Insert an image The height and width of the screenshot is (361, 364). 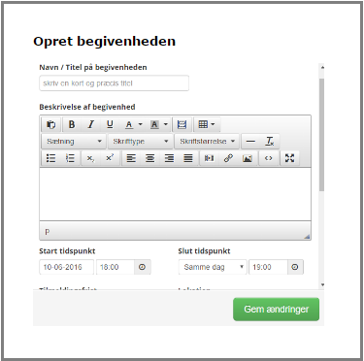tap(248, 158)
